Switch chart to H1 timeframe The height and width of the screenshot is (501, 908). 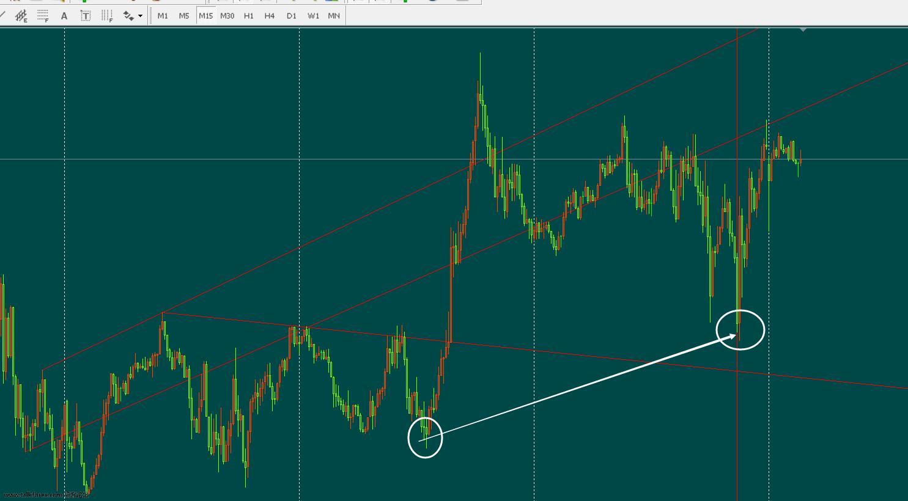248,16
